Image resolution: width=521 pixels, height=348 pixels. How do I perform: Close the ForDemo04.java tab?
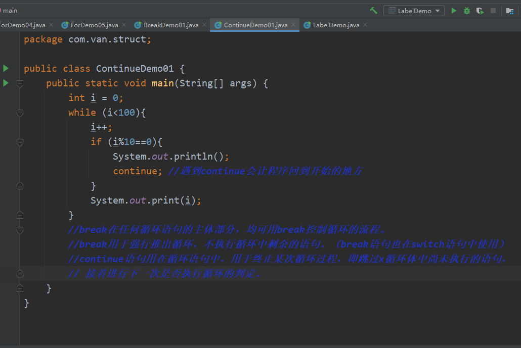point(51,25)
